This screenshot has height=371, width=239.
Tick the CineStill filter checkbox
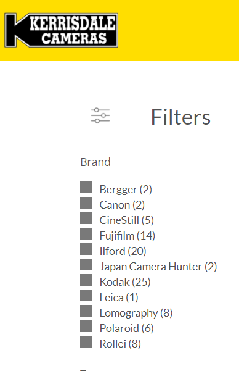86,218
